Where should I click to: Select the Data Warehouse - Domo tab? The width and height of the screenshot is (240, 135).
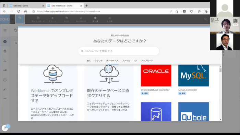(64, 6)
